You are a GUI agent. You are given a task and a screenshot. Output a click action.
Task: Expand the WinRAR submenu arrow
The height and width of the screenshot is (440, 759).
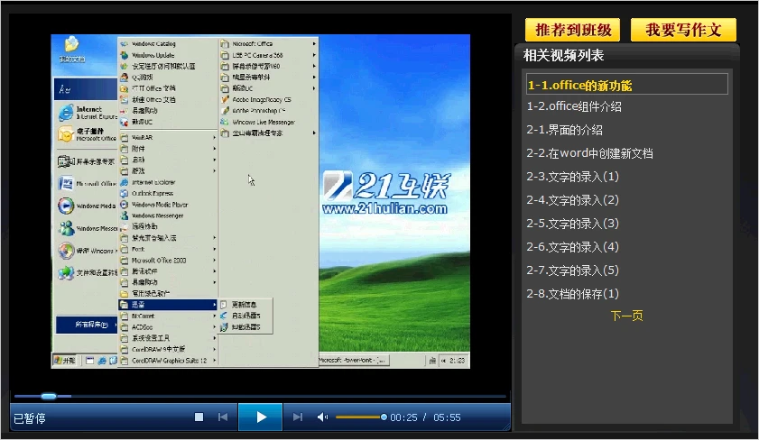tap(214, 137)
